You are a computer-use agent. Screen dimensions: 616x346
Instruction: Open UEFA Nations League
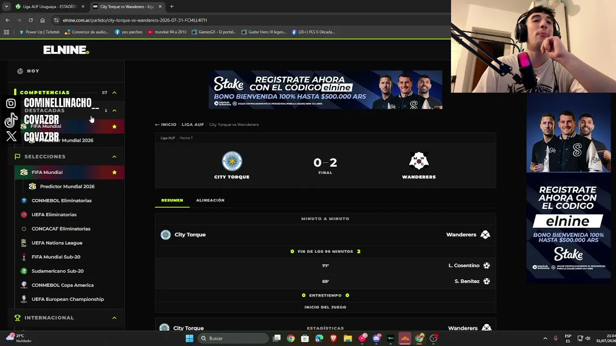tap(57, 243)
